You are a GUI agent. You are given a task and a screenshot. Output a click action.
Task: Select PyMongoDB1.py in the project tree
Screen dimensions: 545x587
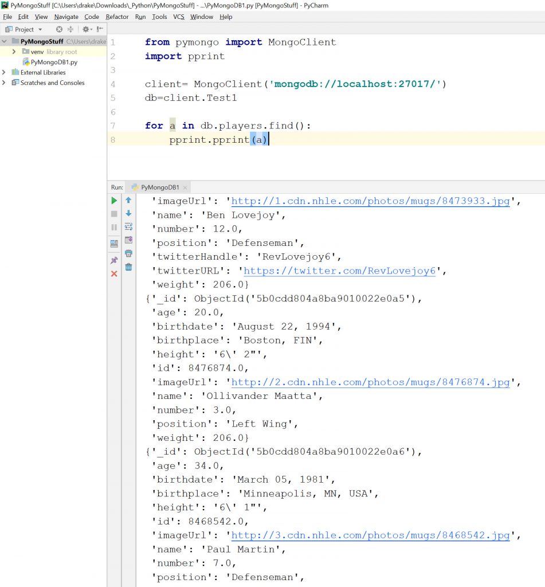click(54, 62)
